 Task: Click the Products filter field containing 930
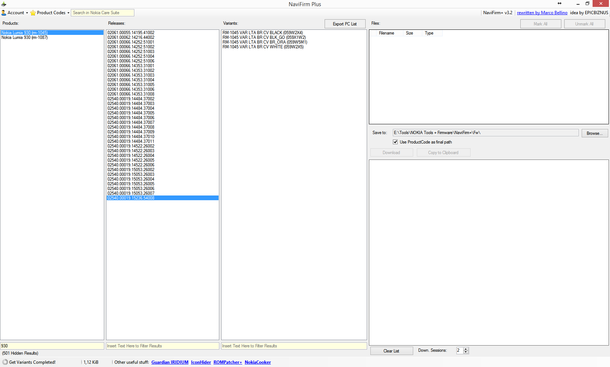pos(52,346)
